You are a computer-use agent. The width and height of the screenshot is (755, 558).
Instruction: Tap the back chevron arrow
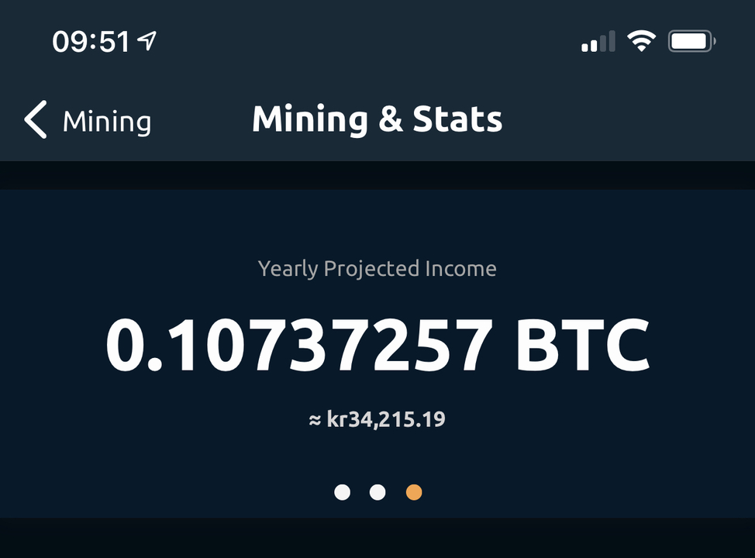36,119
